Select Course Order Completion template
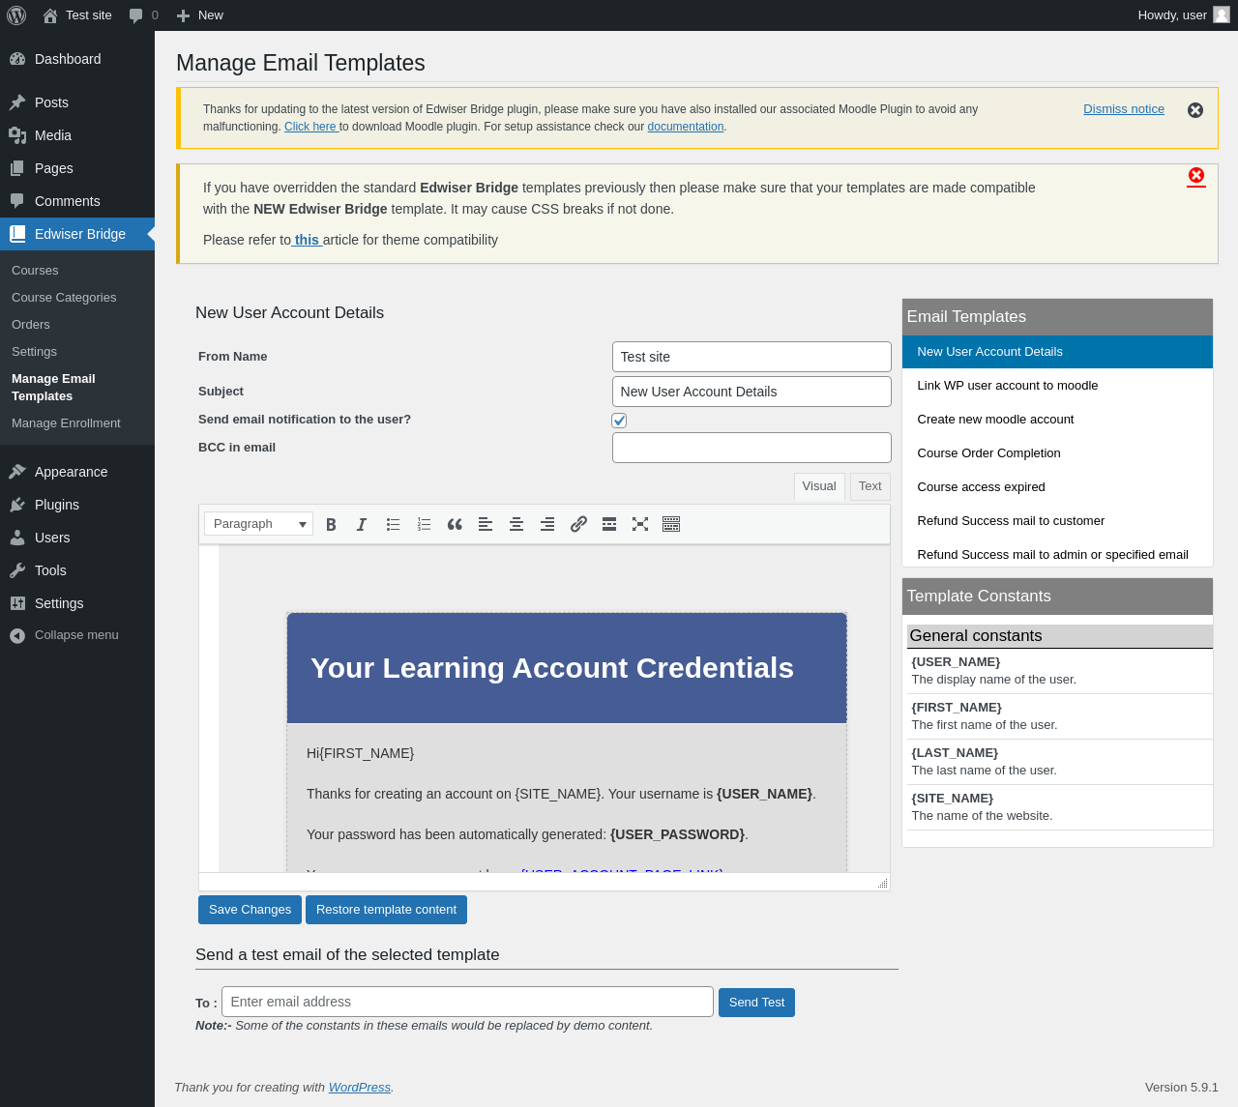 point(1057,453)
